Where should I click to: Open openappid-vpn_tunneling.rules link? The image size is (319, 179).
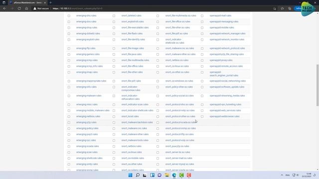pyautogui.click(x=225, y=104)
